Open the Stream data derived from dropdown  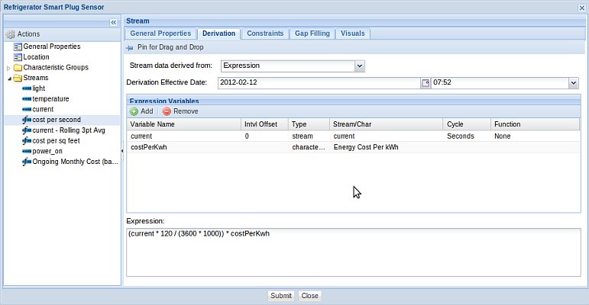[360, 66]
